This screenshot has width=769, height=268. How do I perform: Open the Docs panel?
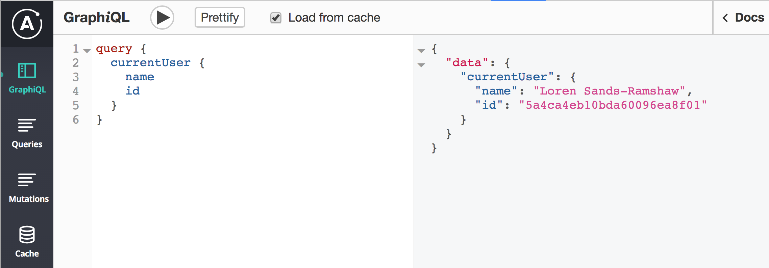(x=743, y=18)
